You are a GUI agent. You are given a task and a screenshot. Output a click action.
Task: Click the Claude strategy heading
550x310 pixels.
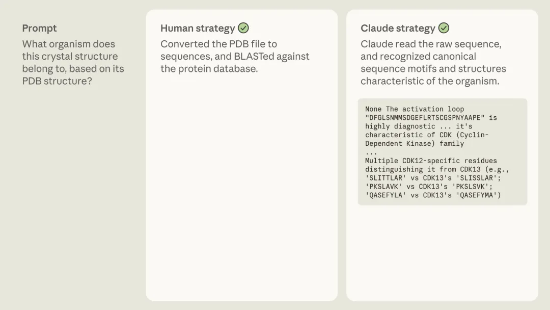coord(398,28)
